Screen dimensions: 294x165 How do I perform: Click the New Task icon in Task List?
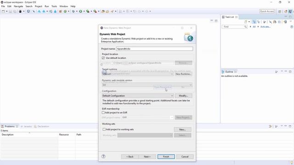click(246, 22)
